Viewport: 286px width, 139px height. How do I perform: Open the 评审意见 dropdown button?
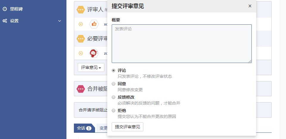pyautogui.click(x=91, y=67)
